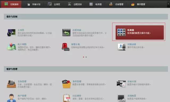Screen dimensions: 170x102
Task: Switch to the first page indicator dot
Action: 83,57
